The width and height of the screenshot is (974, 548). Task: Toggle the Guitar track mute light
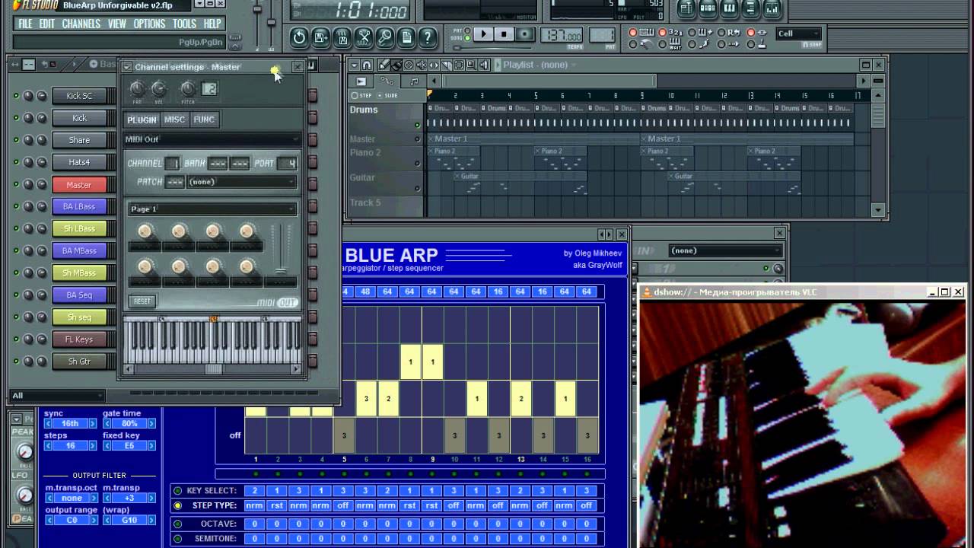coord(417,188)
